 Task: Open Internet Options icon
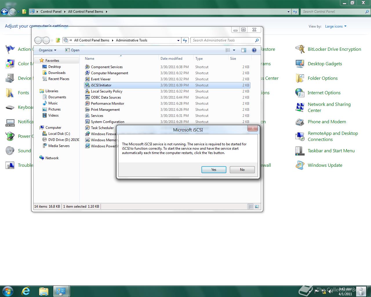click(x=300, y=93)
